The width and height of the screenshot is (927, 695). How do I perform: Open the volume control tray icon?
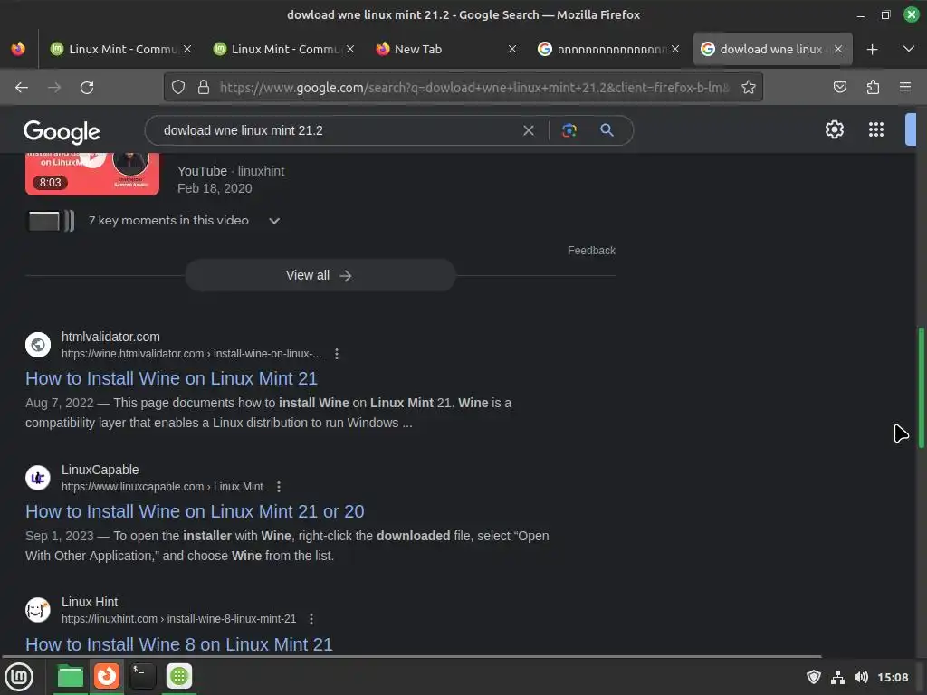pos(861,677)
